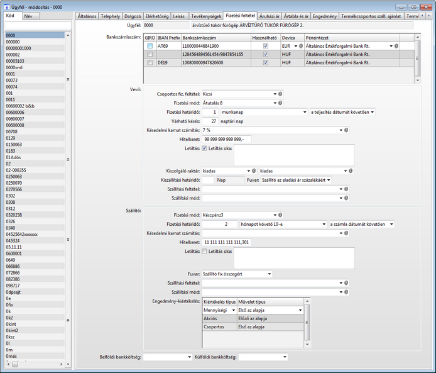Toggle GIRO checkbox for AT69 account
Image resolution: width=436 pixels, height=373 pixels.
coord(150,47)
